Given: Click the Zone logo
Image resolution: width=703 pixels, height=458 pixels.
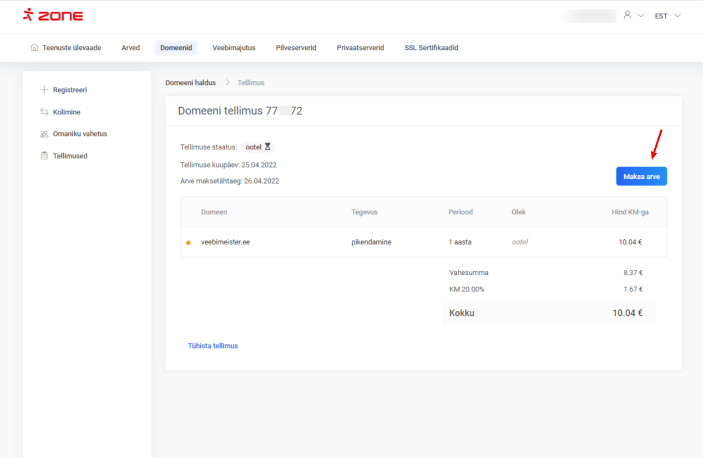Looking at the screenshot, I should [53, 16].
